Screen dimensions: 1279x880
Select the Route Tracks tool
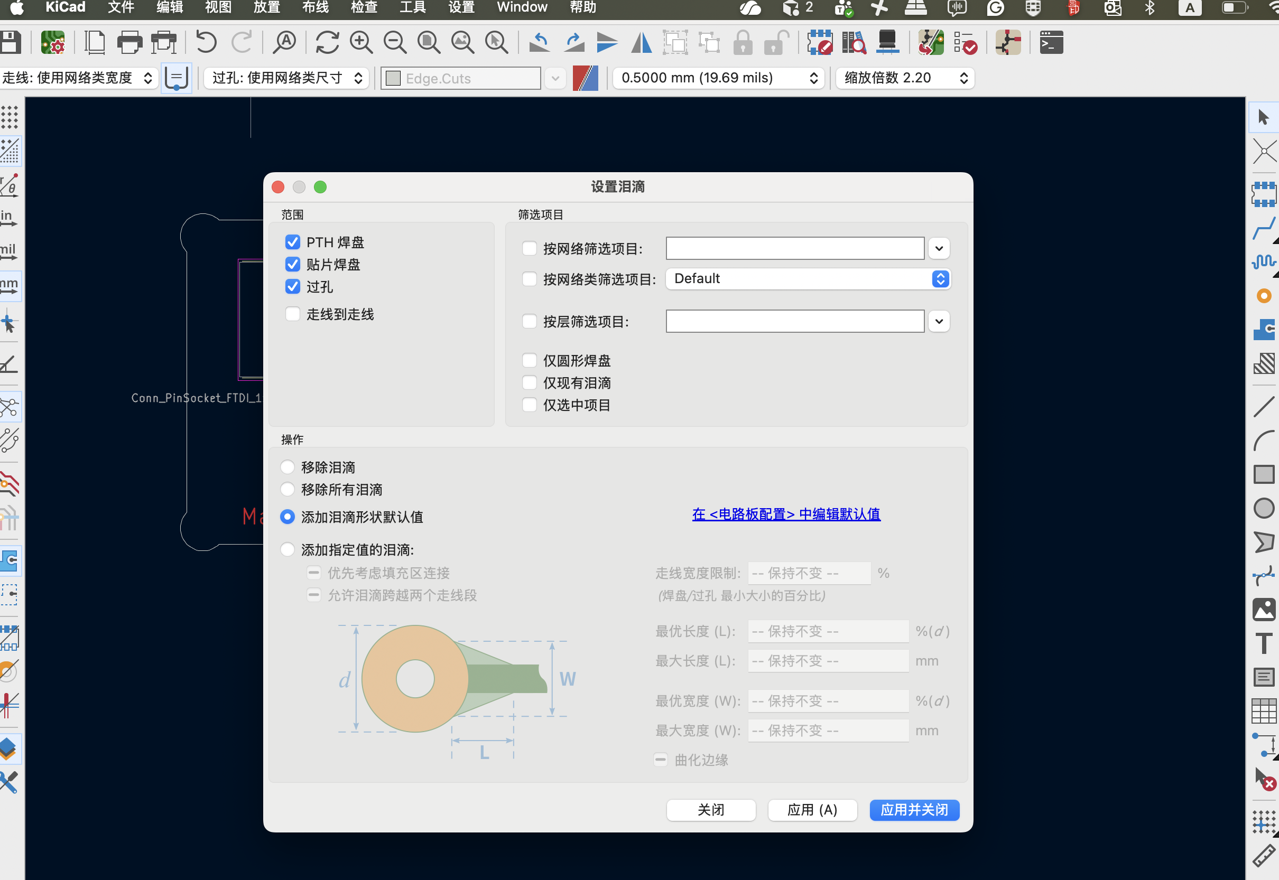pyautogui.click(x=1264, y=228)
